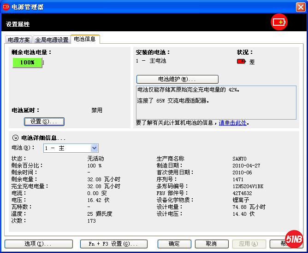The width and height of the screenshot is (308, 253).
Task: Click the battery status icon beside 差
Action: (241, 62)
